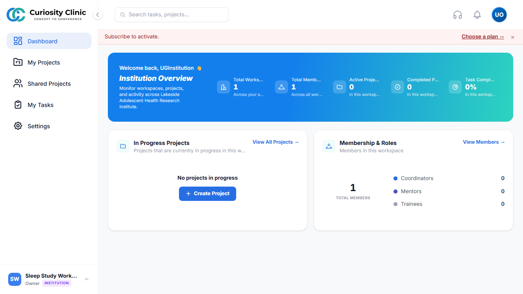This screenshot has width=523, height=294.
Task: Click the 'TOTAL MEMBERS' label
Action: pyautogui.click(x=353, y=198)
